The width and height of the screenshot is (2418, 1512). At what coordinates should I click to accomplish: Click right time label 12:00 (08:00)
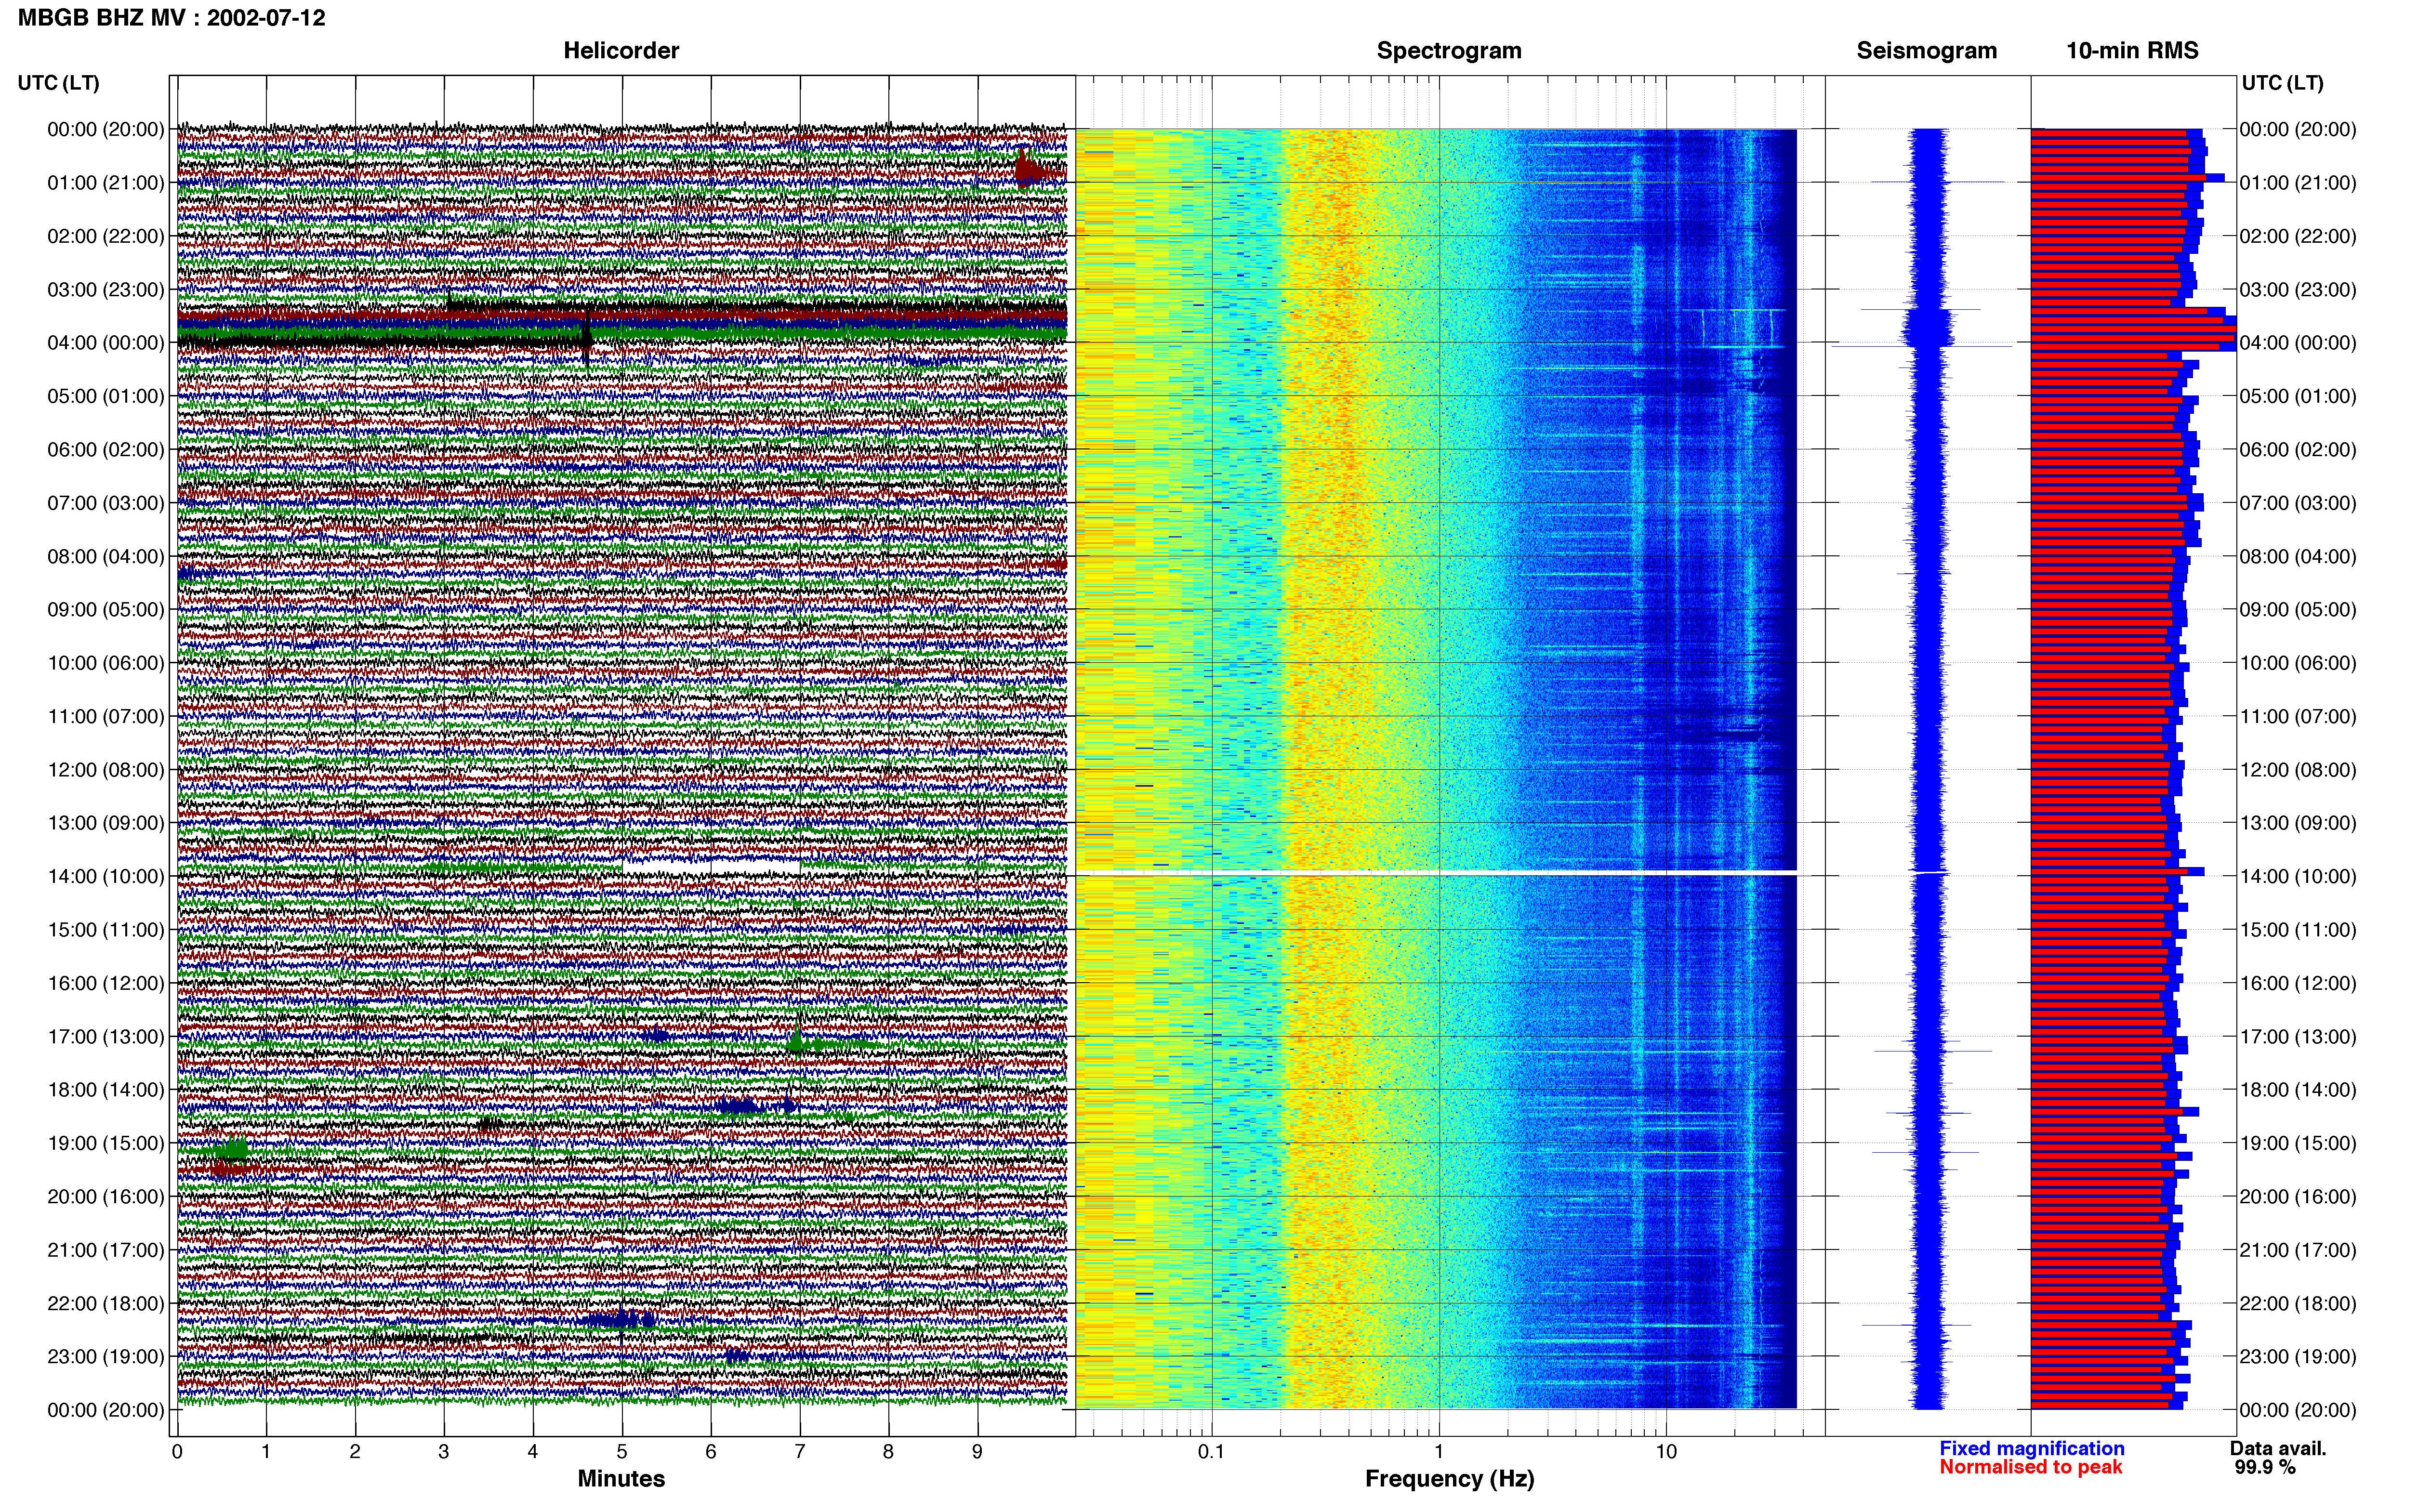point(2298,770)
